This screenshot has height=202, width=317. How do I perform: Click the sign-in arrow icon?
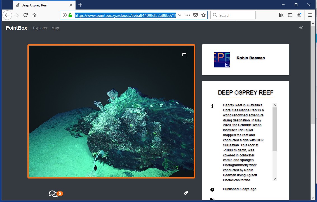301,28
